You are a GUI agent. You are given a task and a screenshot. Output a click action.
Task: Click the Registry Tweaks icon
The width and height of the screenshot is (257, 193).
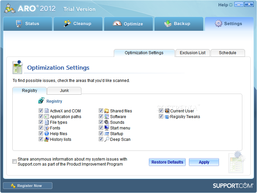167,117
